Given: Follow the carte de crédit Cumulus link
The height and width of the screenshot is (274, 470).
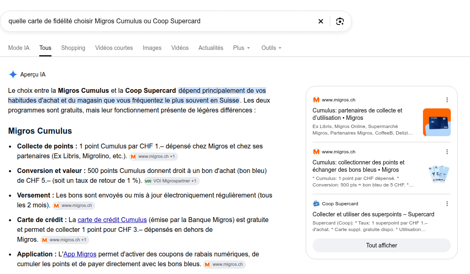Looking at the screenshot, I should tap(112, 220).
